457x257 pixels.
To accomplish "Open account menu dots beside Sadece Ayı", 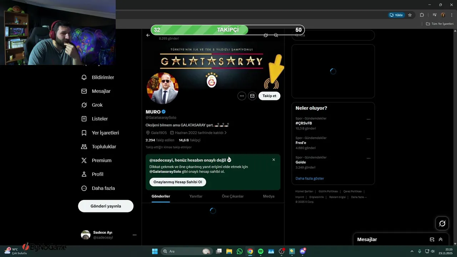I will 135,235.
